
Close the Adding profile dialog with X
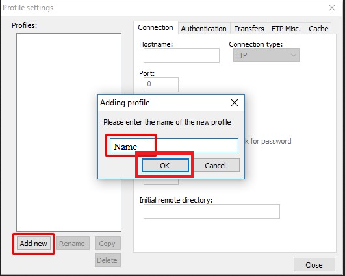click(235, 103)
